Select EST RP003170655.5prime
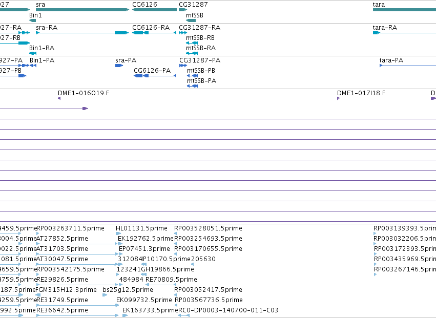 [209, 249]
